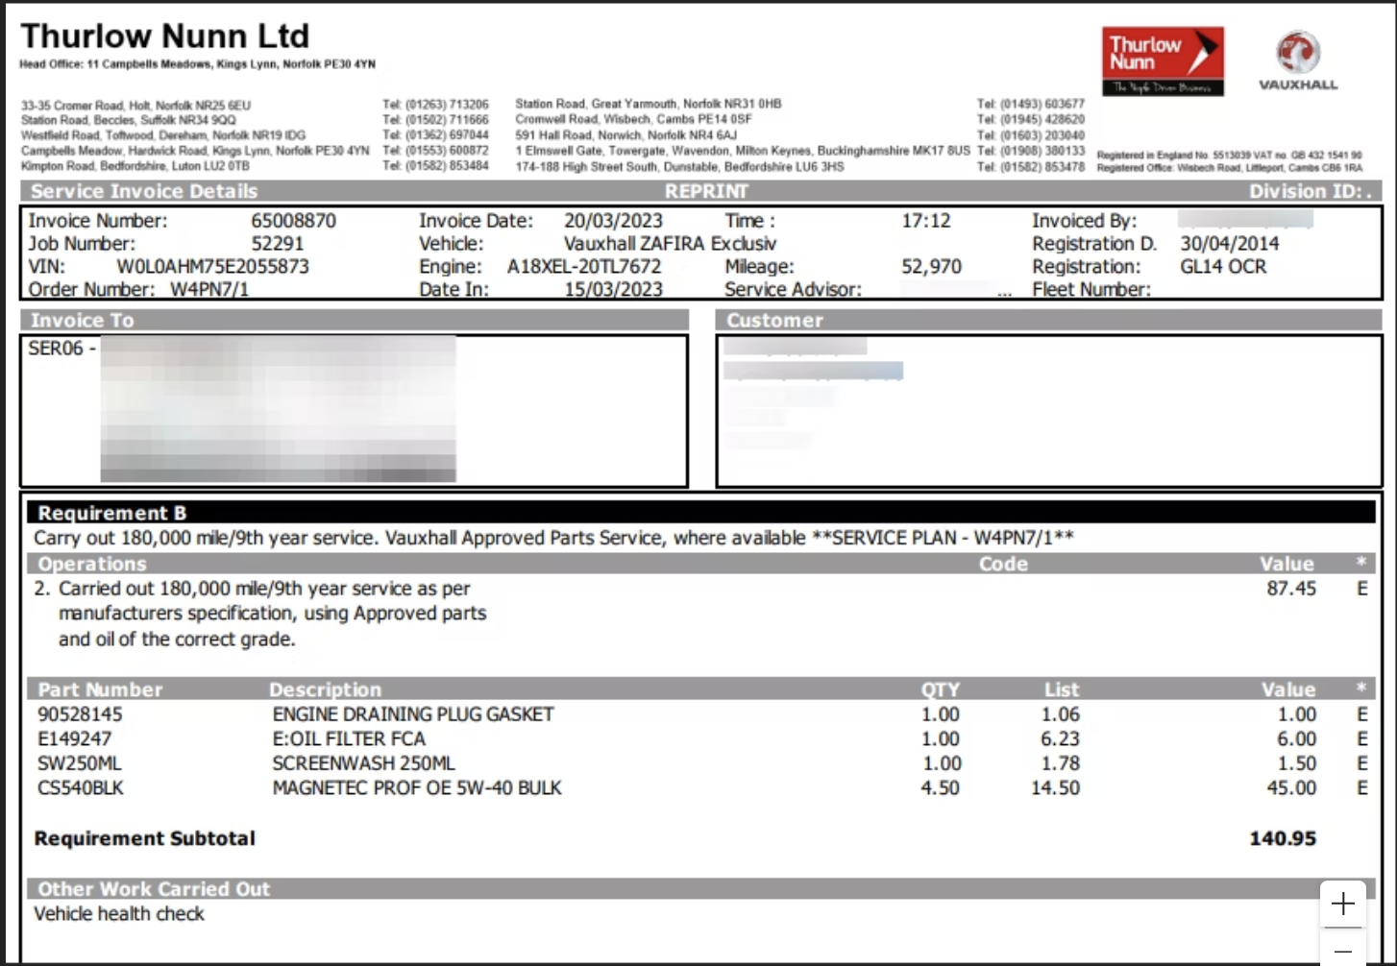
Task: Select the operation value 87.45
Action: click(1291, 589)
